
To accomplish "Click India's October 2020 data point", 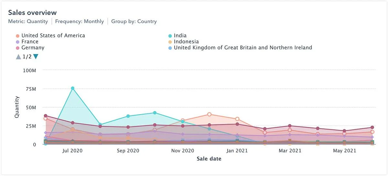I will [x=155, y=113].
